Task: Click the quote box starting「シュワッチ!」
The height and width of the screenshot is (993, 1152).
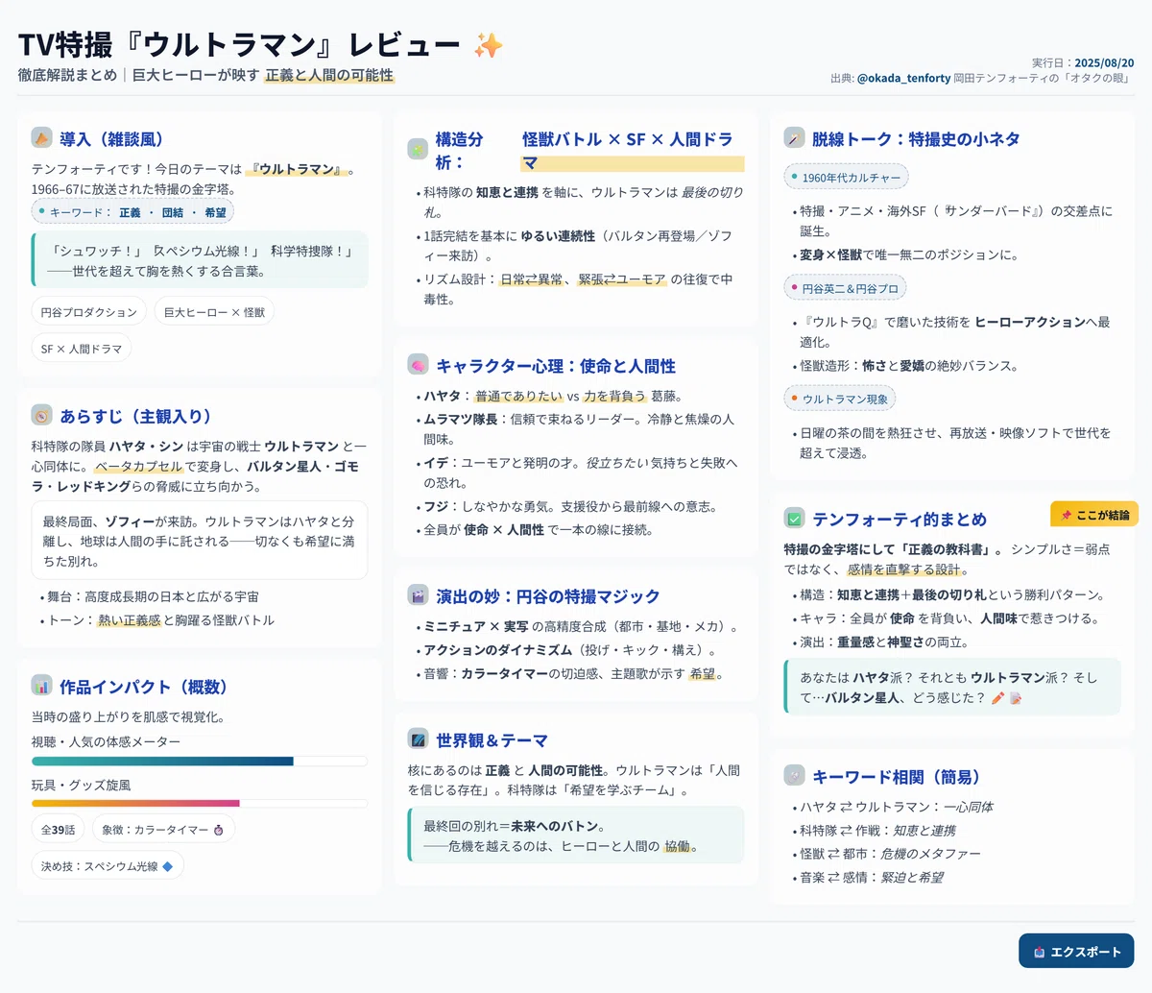Action: coord(200,260)
